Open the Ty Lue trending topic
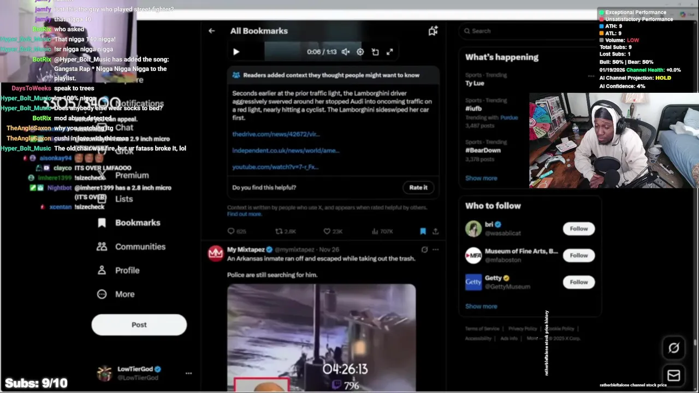 [475, 83]
